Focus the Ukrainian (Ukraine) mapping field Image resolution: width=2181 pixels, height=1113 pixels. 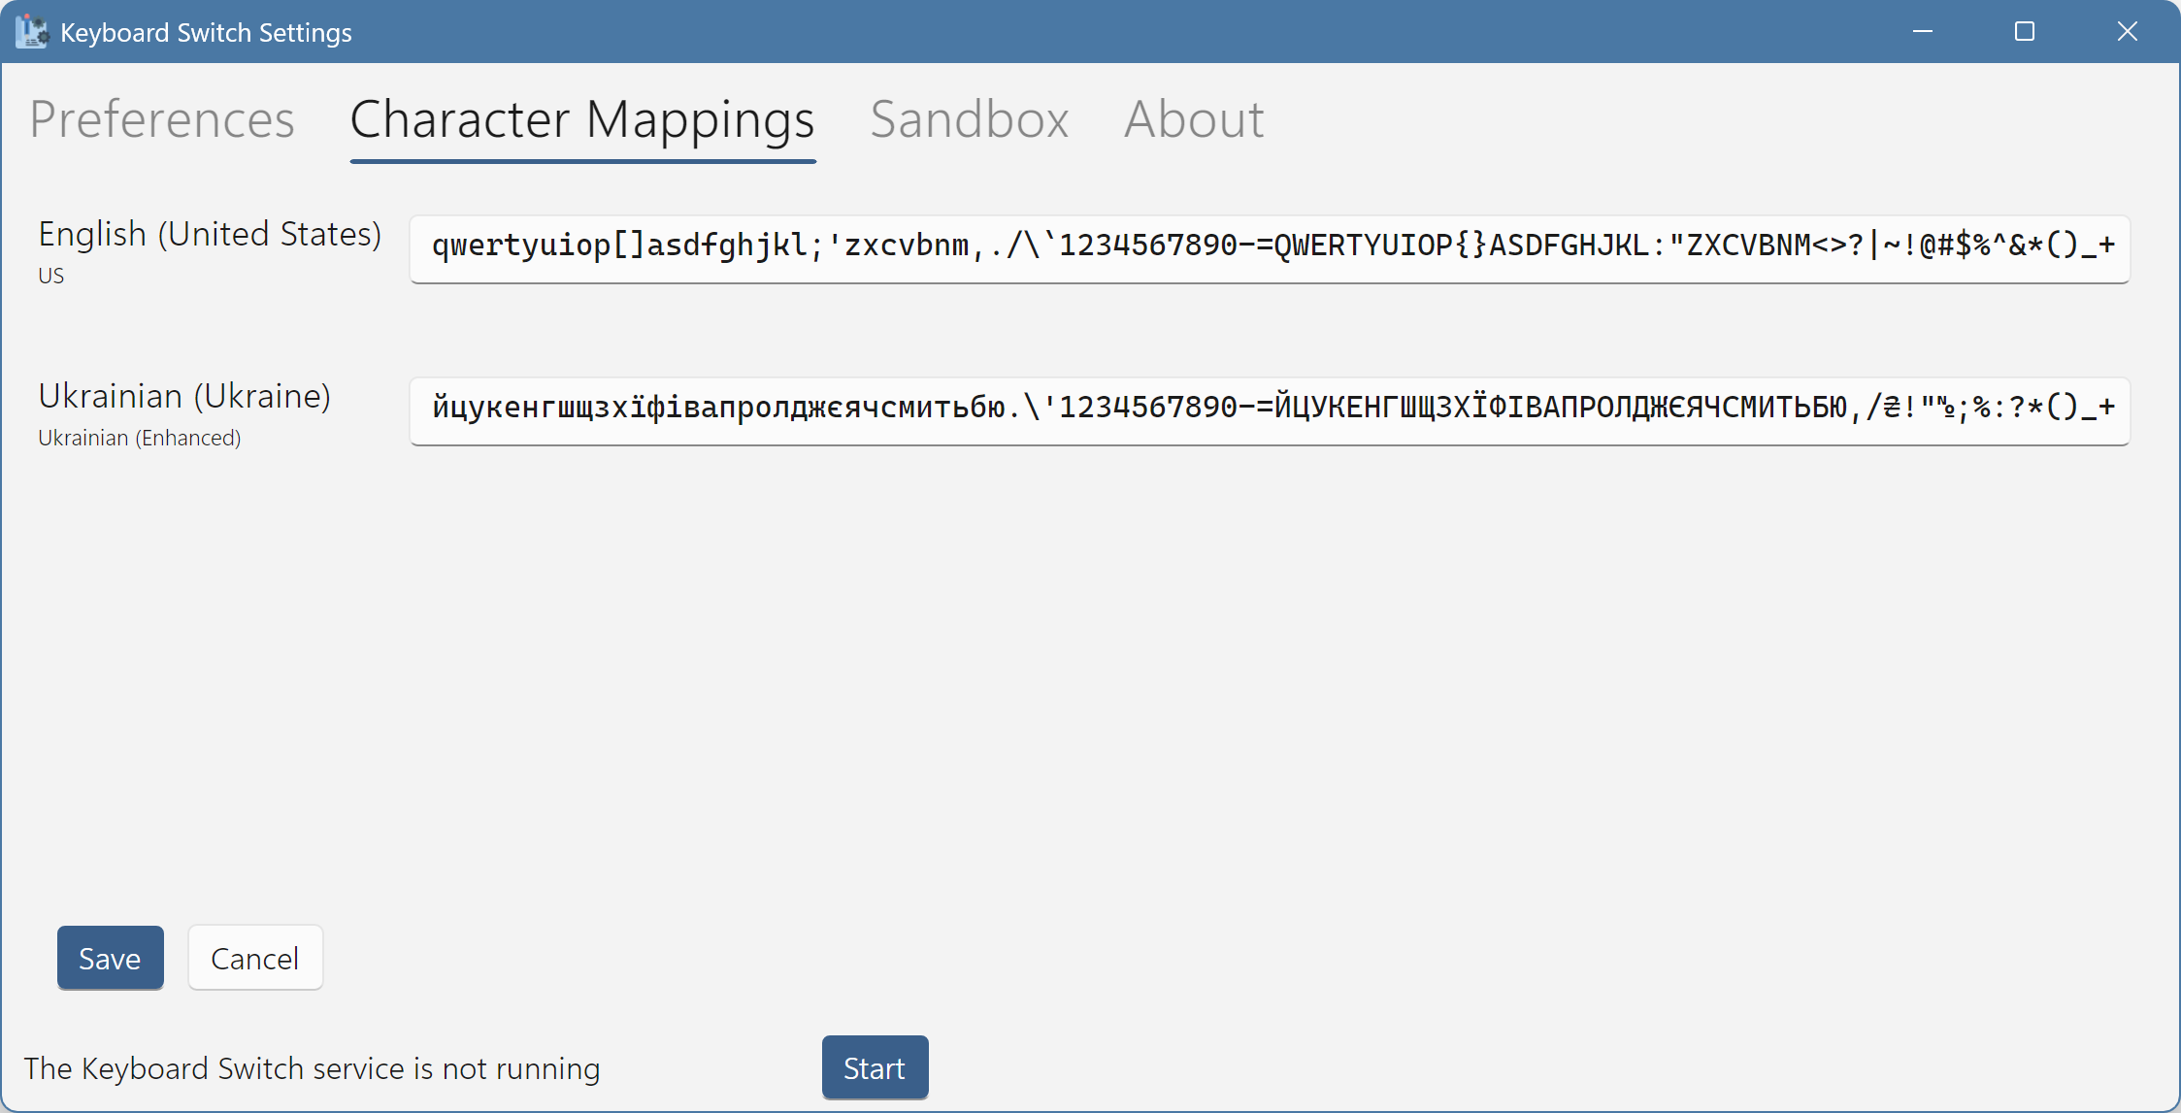pyautogui.click(x=1270, y=410)
